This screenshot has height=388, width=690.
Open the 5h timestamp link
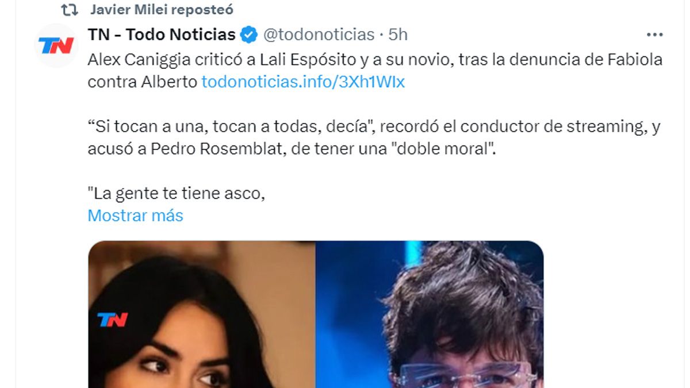click(398, 34)
